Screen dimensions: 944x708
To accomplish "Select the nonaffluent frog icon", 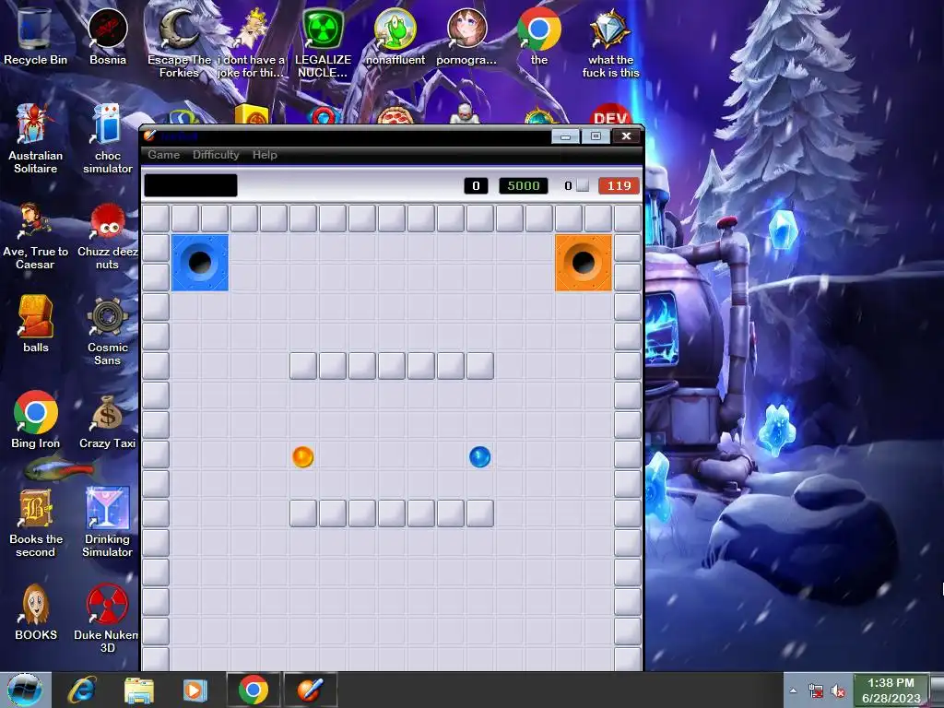I will click(x=395, y=36).
